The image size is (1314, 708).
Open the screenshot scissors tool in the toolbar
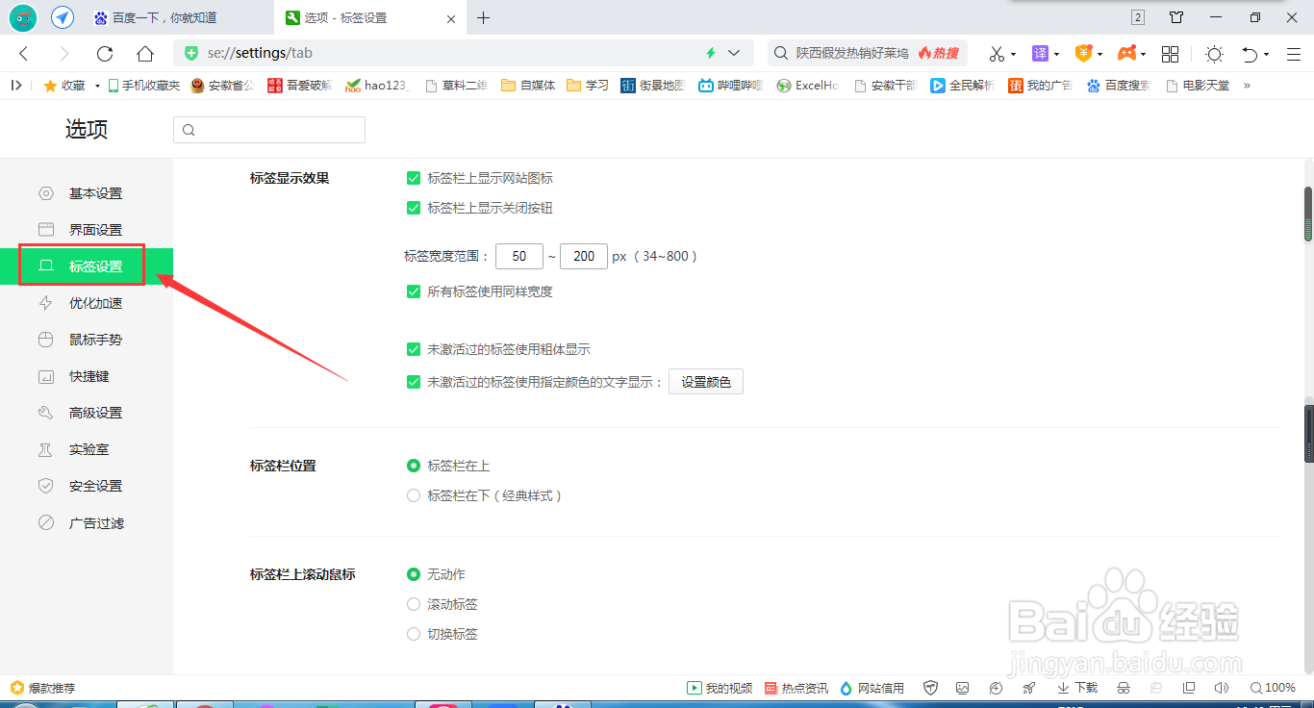pos(997,53)
